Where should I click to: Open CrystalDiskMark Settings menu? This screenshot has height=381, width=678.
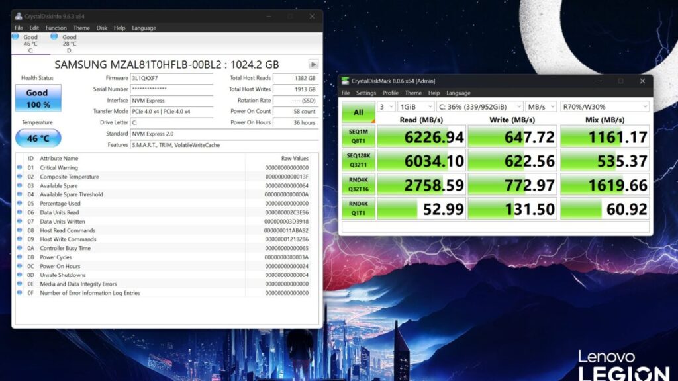[x=365, y=93]
